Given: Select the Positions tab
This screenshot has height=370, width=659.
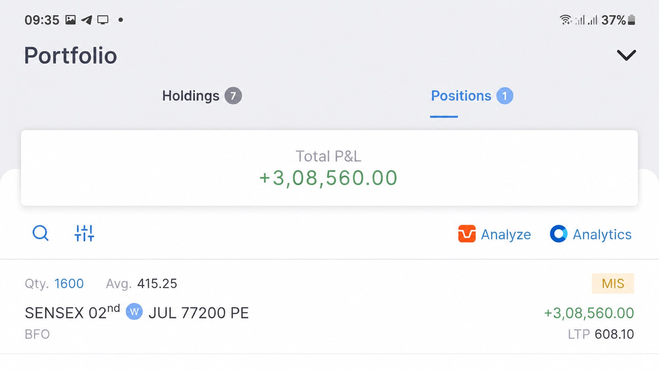Looking at the screenshot, I should pos(472,96).
